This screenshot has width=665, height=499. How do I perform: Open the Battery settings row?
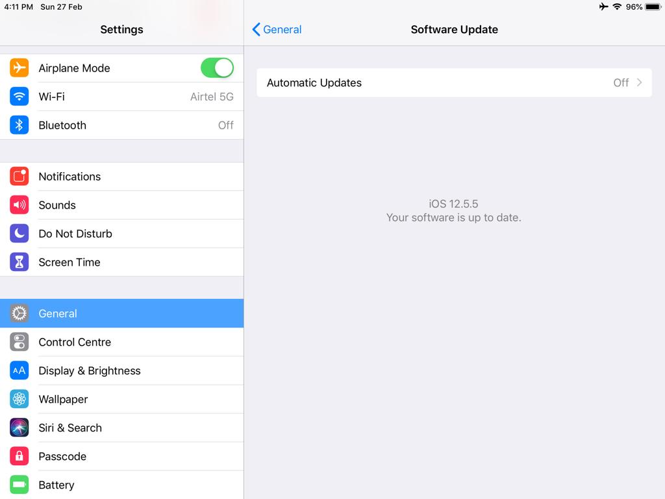pyautogui.click(x=121, y=485)
